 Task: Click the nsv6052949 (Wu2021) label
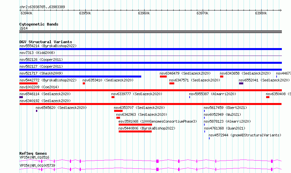(x=222, y=114)
